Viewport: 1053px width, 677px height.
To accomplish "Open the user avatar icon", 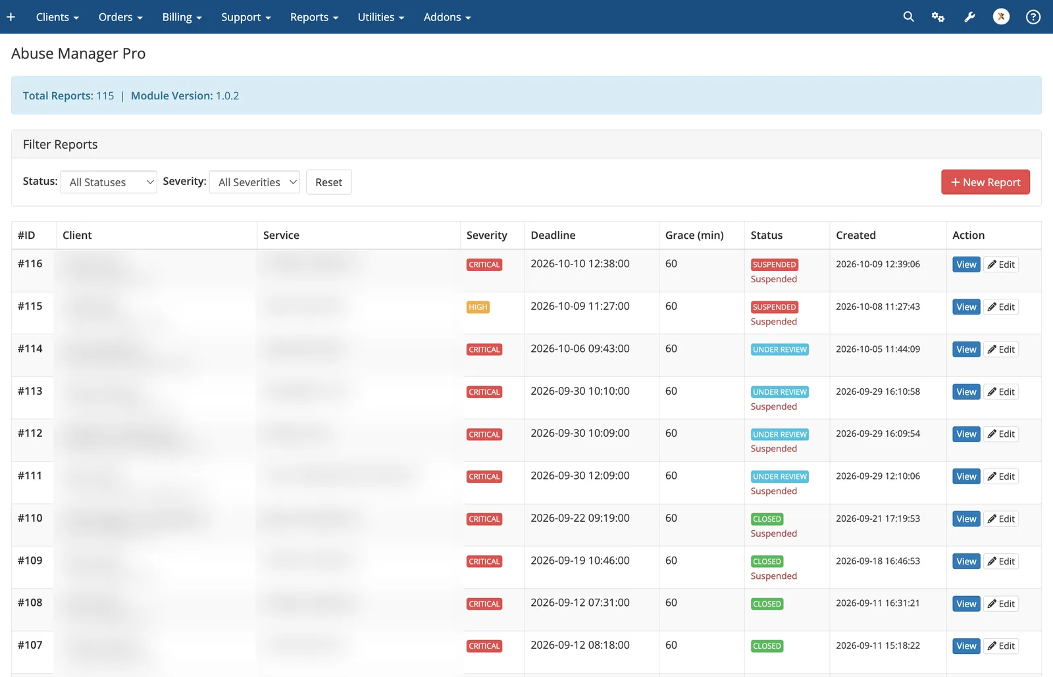I will click(x=1001, y=17).
